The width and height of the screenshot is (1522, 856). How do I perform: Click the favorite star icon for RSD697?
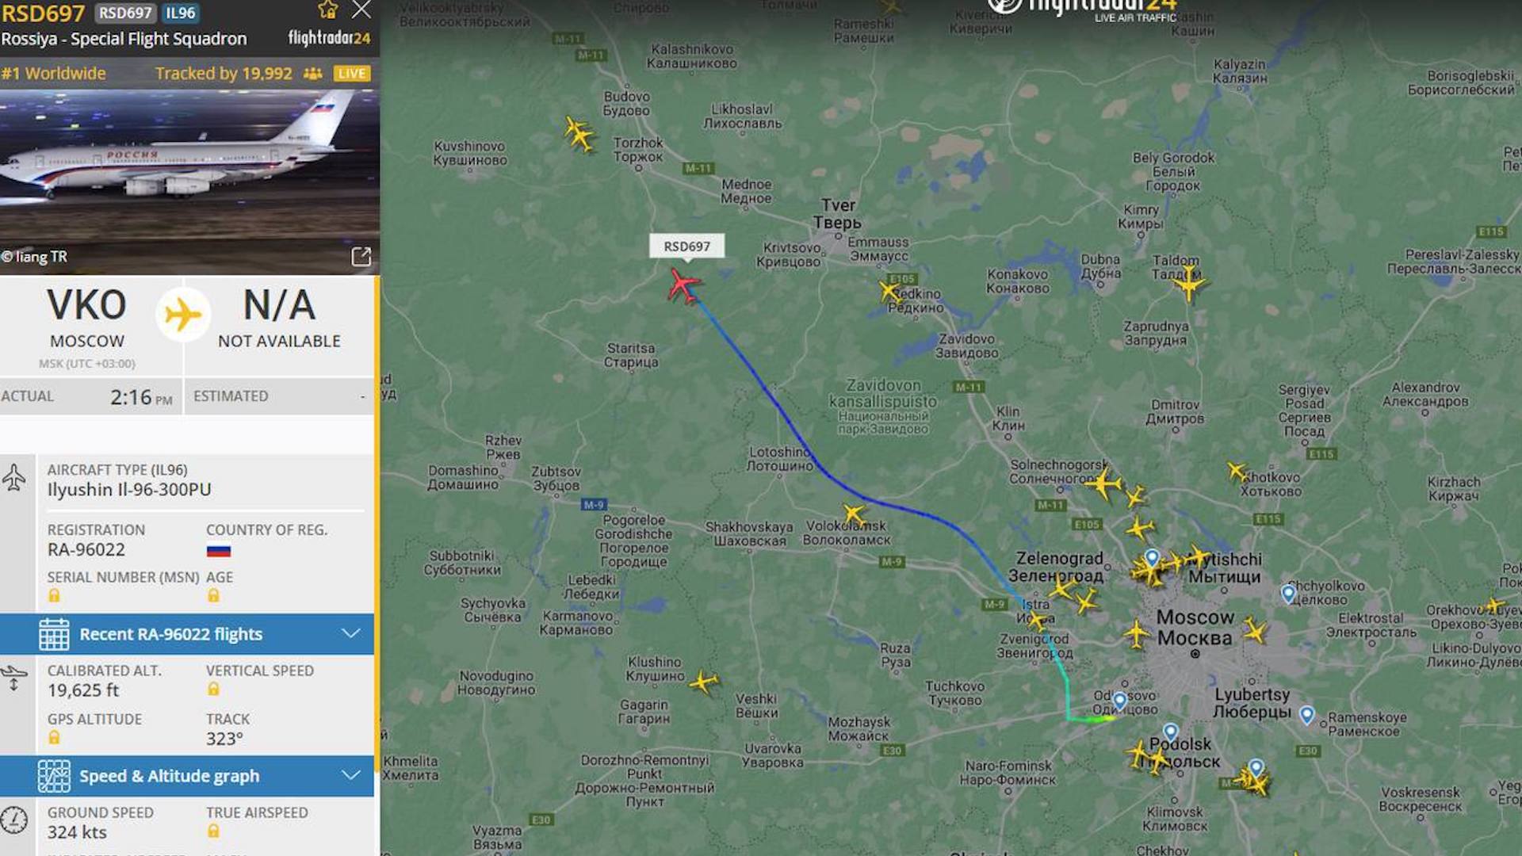click(x=327, y=10)
